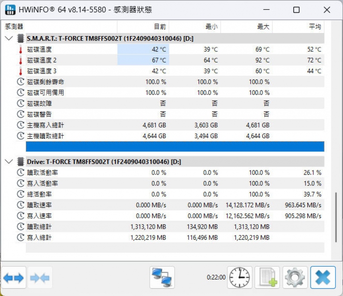This screenshot has height=296, width=343.
Task: Click the clock icon beside 寫入總計
Action: point(21,238)
